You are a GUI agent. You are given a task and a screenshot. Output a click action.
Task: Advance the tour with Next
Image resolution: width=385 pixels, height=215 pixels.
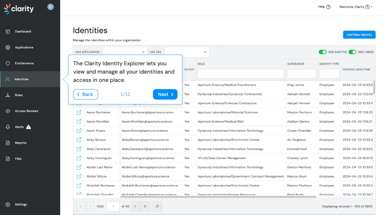(165, 94)
